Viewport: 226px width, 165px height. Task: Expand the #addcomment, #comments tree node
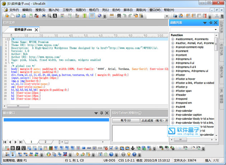tap(173, 39)
